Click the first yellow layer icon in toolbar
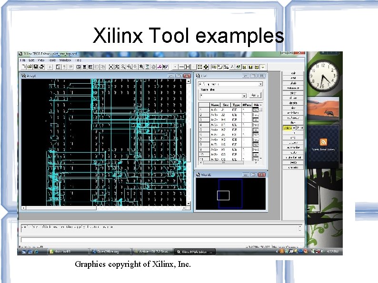 click(245, 67)
